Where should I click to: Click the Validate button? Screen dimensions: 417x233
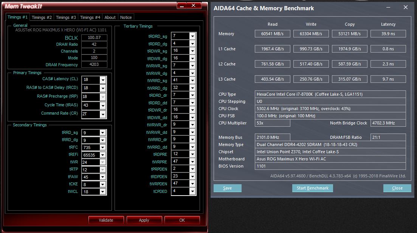[x=106, y=220]
